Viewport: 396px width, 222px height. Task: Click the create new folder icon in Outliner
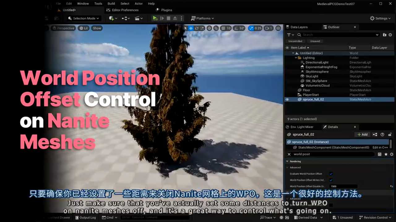tap(385, 35)
